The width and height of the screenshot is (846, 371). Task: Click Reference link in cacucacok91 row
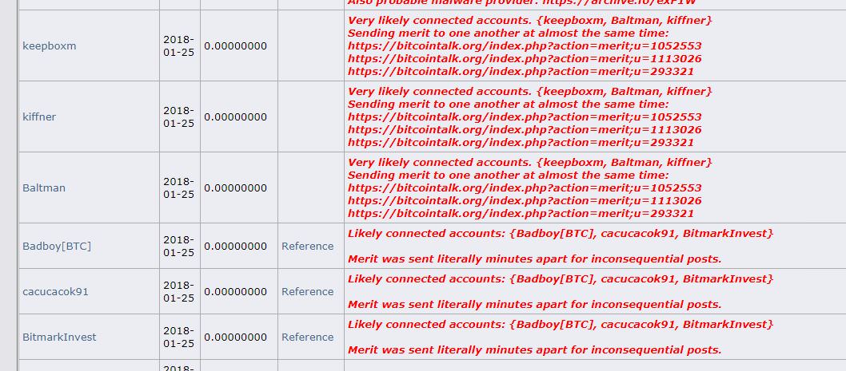308,292
